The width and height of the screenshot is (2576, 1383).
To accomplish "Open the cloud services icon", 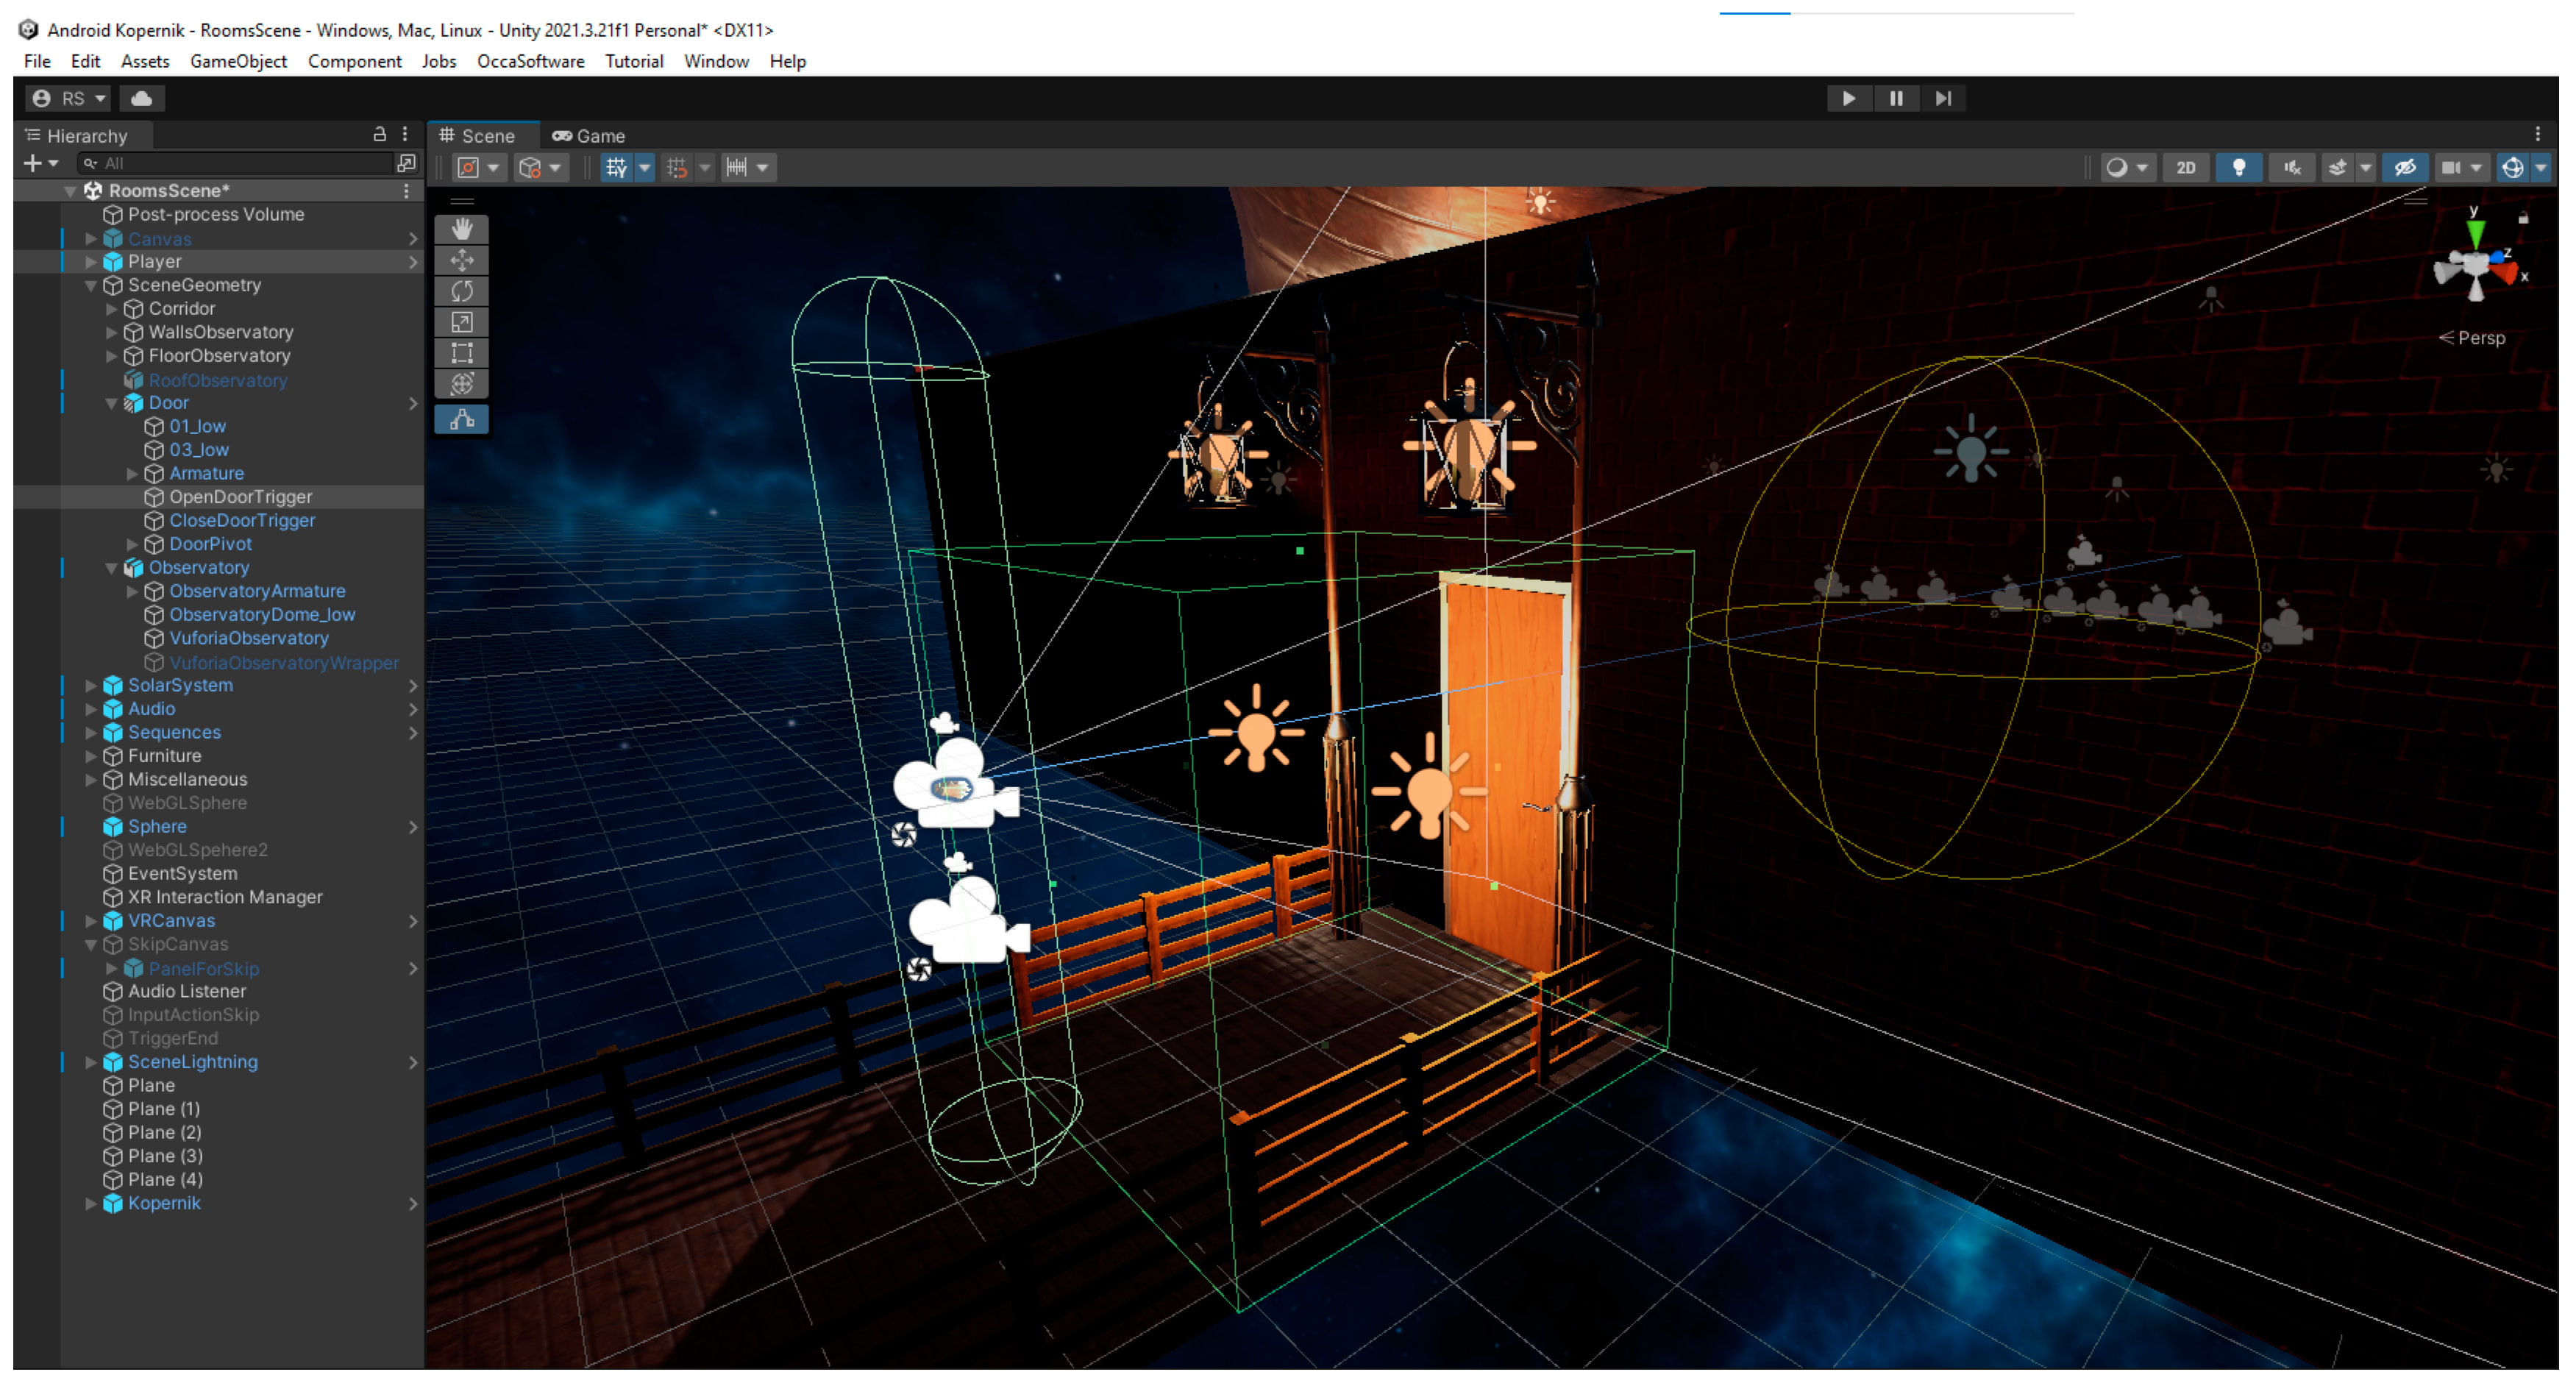I will coord(142,98).
